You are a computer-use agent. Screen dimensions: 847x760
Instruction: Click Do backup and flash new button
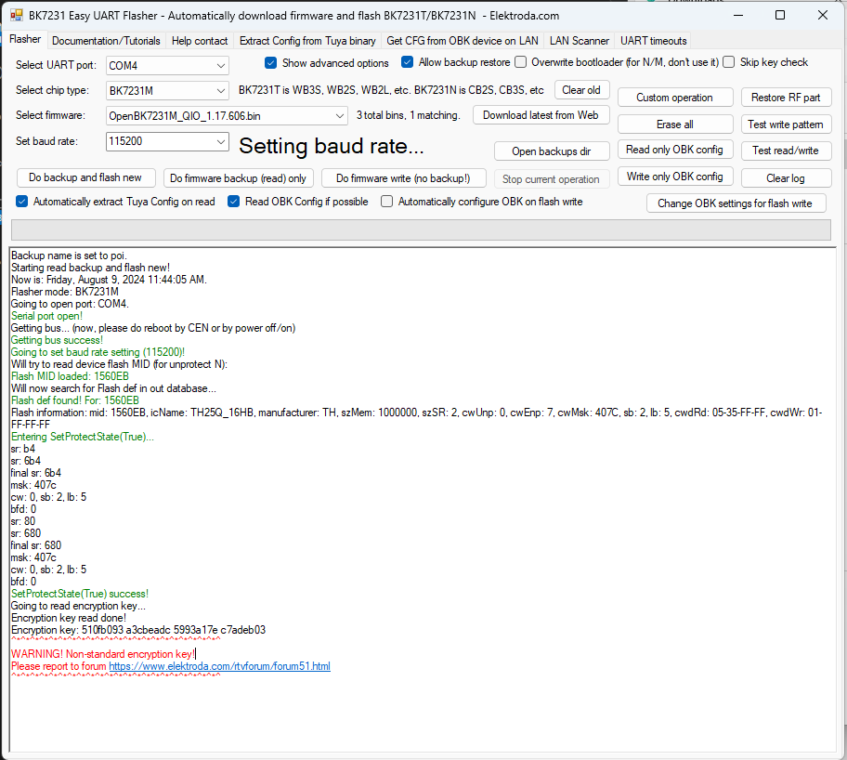tap(85, 177)
